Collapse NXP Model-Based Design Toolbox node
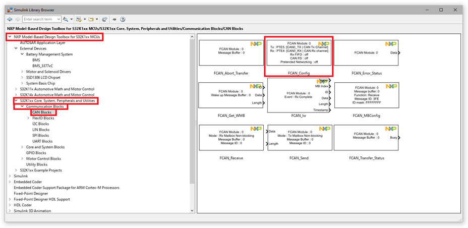 coord(10,37)
